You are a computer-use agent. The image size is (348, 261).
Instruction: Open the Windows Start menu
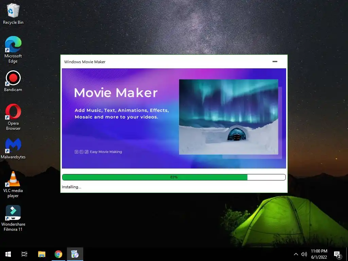point(8,254)
